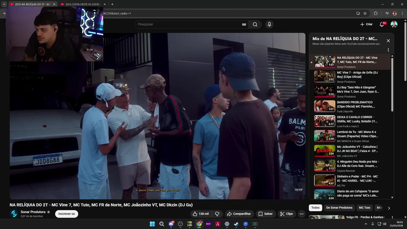Open Chrome media controls icon
The image size is (407, 229).
click(x=387, y=13)
